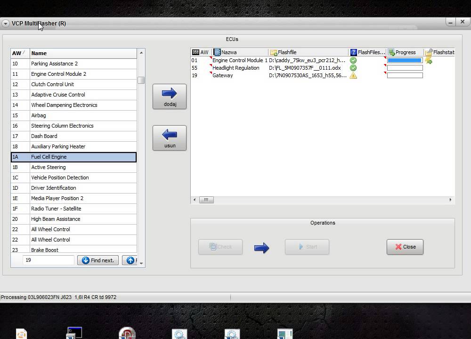
Task: Select the Active Steering row
Action: pos(74,167)
